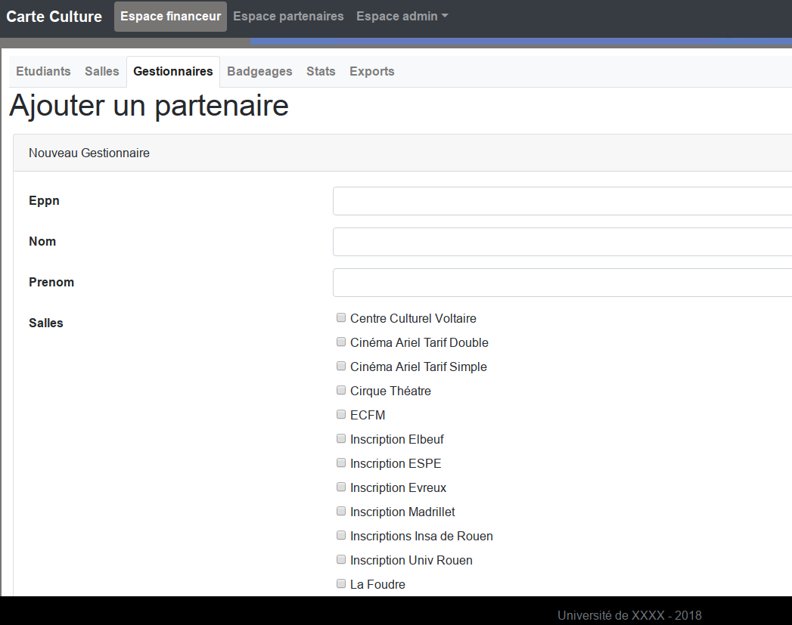Go to the Exports tab
The width and height of the screenshot is (792, 625).
click(x=371, y=72)
